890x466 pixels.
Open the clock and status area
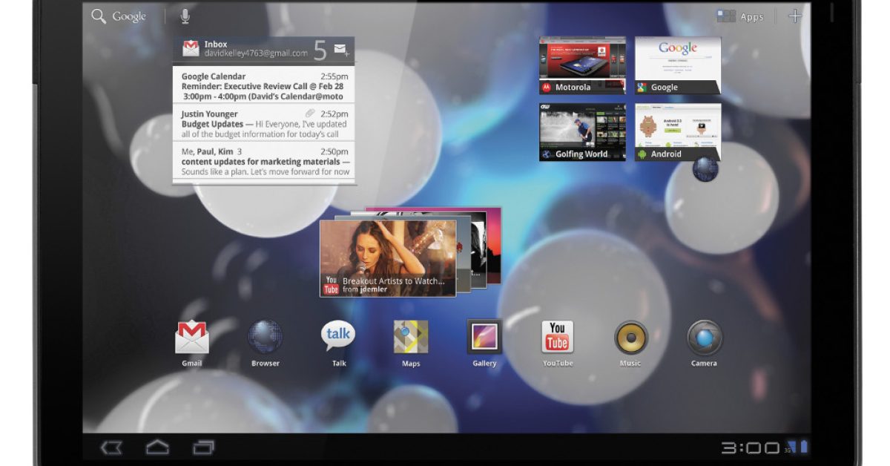click(x=764, y=447)
